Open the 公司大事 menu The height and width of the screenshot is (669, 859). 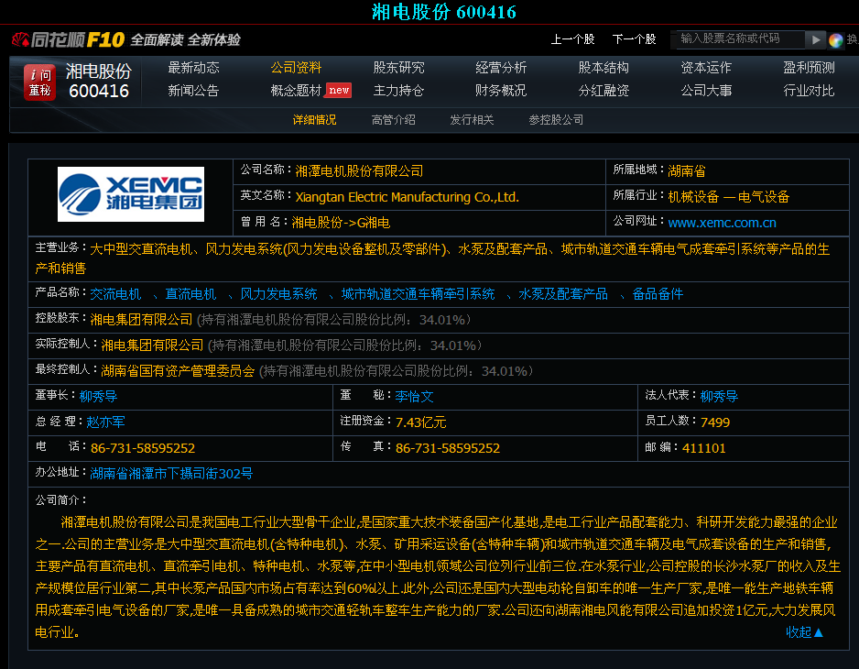(706, 91)
